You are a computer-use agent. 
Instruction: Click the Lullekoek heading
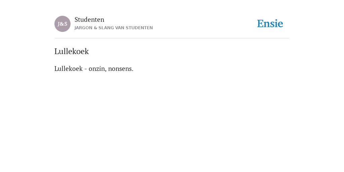point(72,51)
